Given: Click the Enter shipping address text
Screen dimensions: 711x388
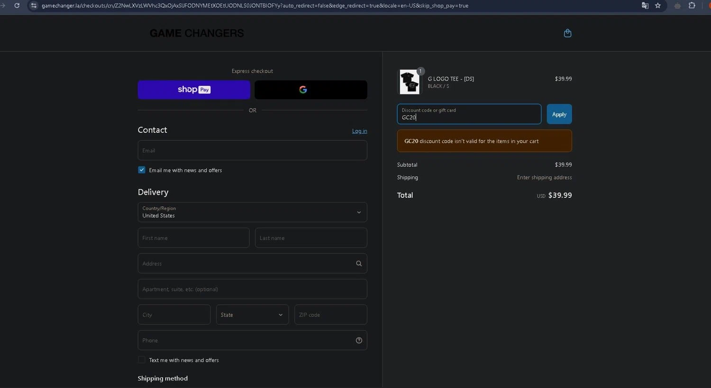Looking at the screenshot, I should [x=544, y=177].
